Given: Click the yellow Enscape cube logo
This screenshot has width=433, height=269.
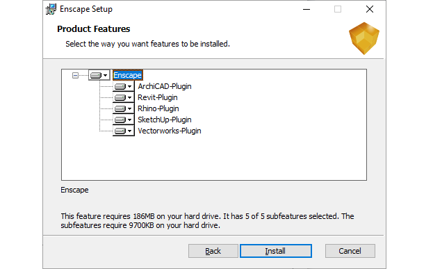Looking at the screenshot, I should [364, 38].
